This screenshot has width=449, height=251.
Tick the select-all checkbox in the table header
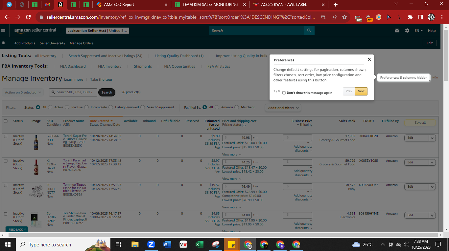pos(6,121)
